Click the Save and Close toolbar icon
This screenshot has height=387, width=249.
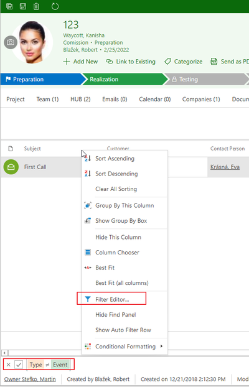9,6
